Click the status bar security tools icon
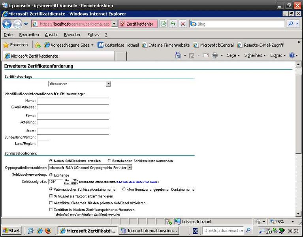The image size is (303, 237). [x=169, y=222]
